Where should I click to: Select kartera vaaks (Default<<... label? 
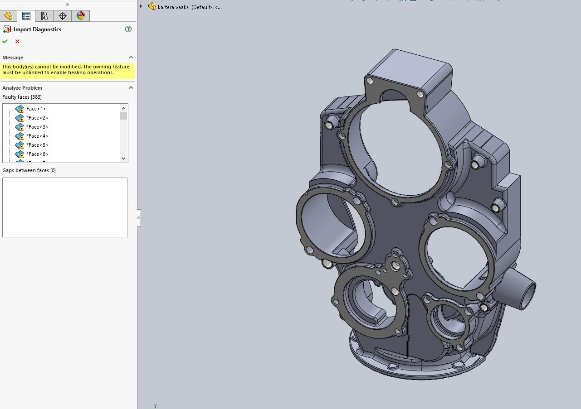pos(190,7)
